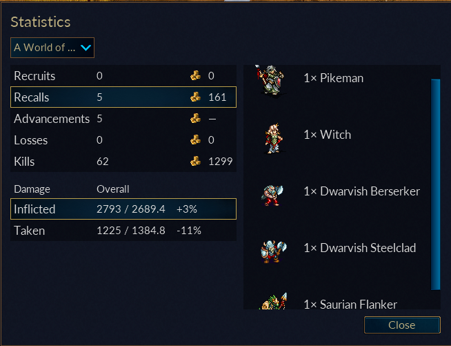The width and height of the screenshot is (451, 346).
Task: Click the gold coins icon in Advancements row
Action: pyautogui.click(x=196, y=118)
